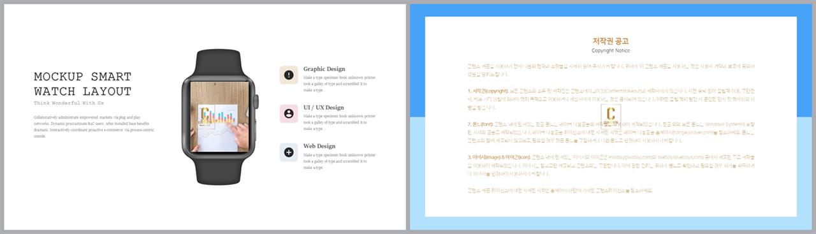This screenshot has height=234, width=816.
Task: Click the exclamation icon beside Graphic Design
Action: coord(289,75)
